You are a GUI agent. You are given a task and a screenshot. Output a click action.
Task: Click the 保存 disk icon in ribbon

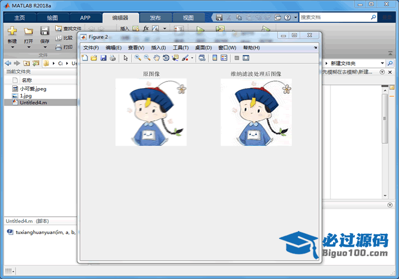[x=45, y=31]
